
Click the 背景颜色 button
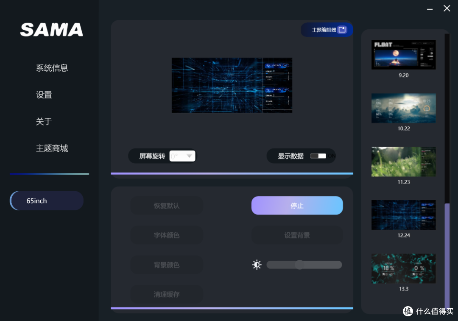click(x=167, y=265)
